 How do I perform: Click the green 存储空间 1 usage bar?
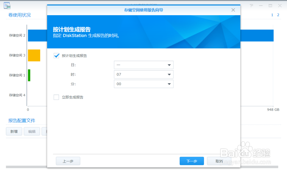(28, 75)
